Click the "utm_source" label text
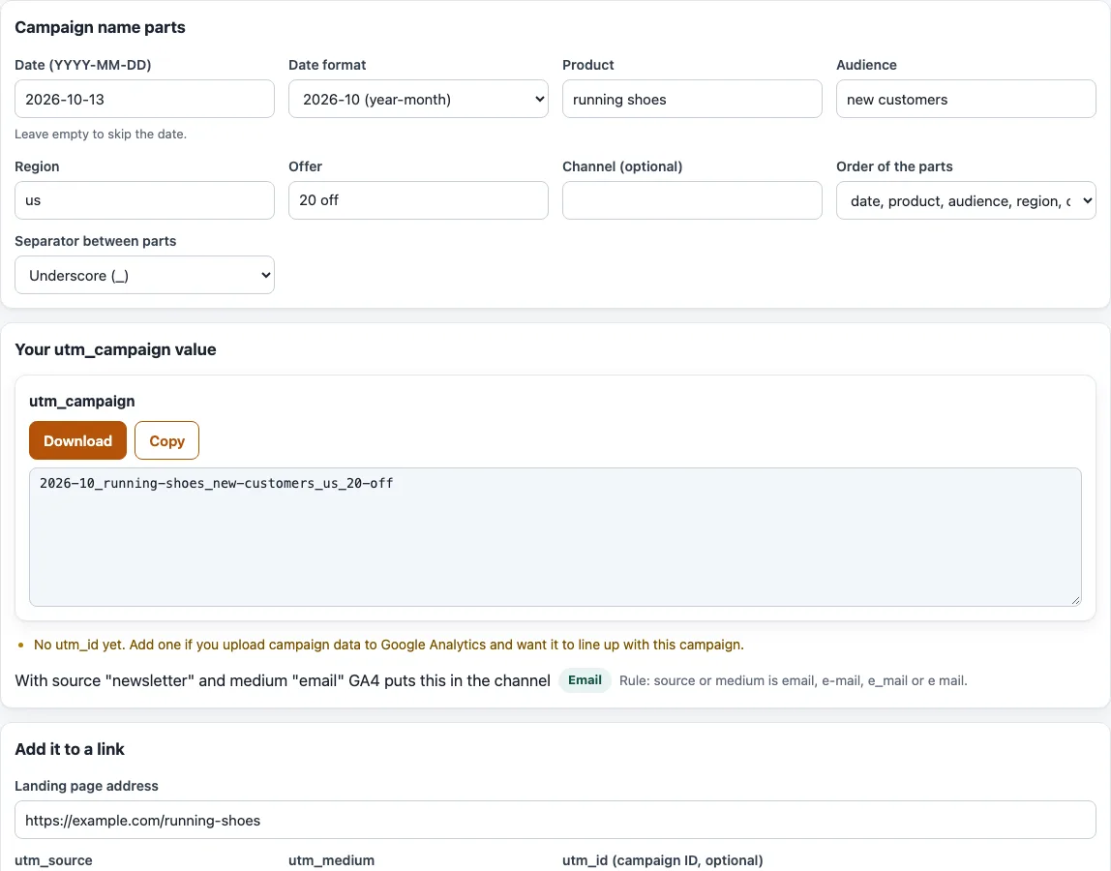Image resolution: width=1111 pixels, height=871 pixels. coord(54,860)
